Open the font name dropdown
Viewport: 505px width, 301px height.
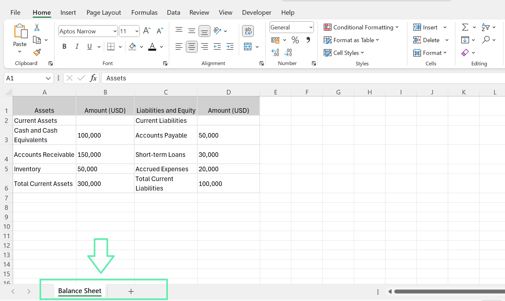pos(115,31)
